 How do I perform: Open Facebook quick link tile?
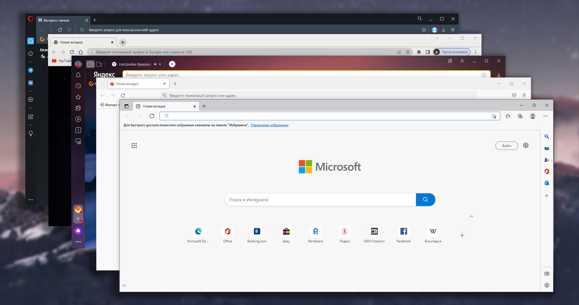coord(403,235)
